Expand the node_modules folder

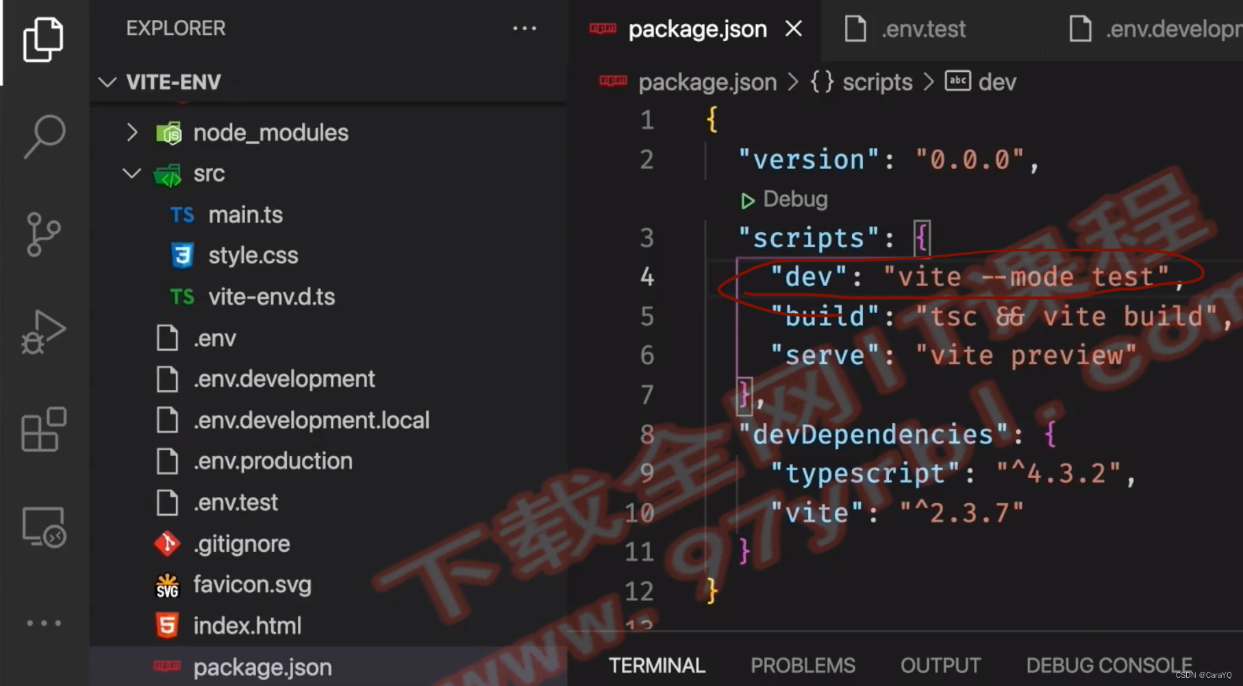click(132, 132)
